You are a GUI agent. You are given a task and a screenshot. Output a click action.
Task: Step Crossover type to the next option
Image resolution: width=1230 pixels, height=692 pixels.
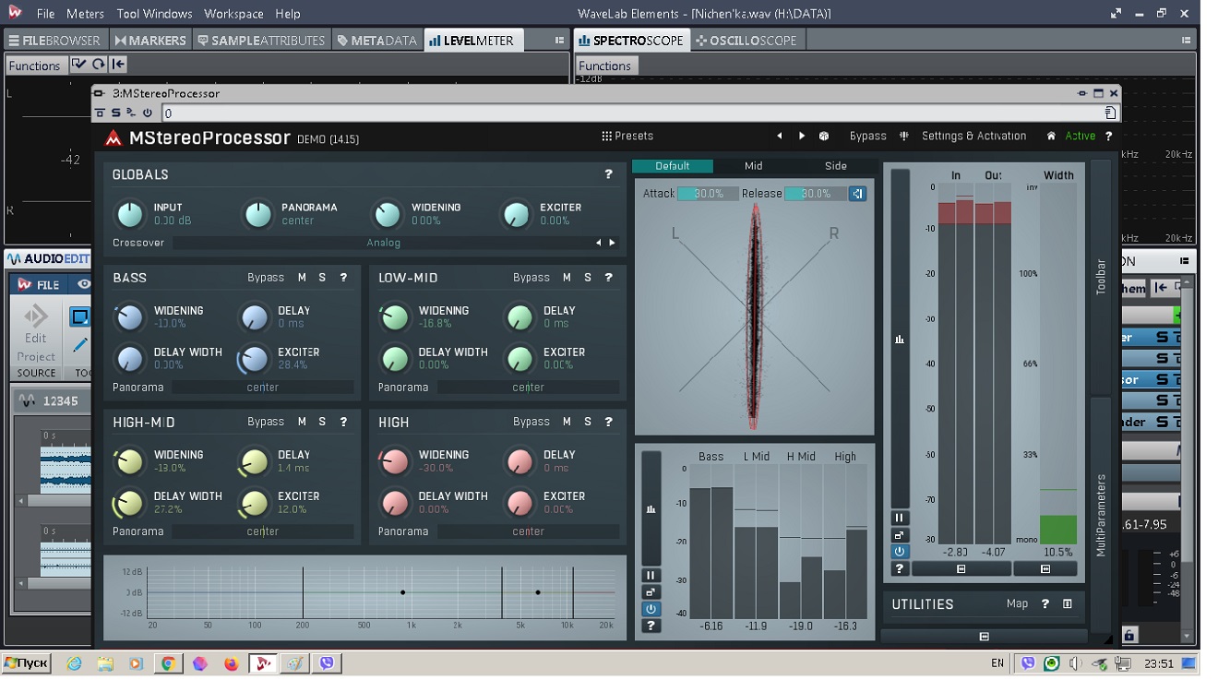(x=612, y=243)
